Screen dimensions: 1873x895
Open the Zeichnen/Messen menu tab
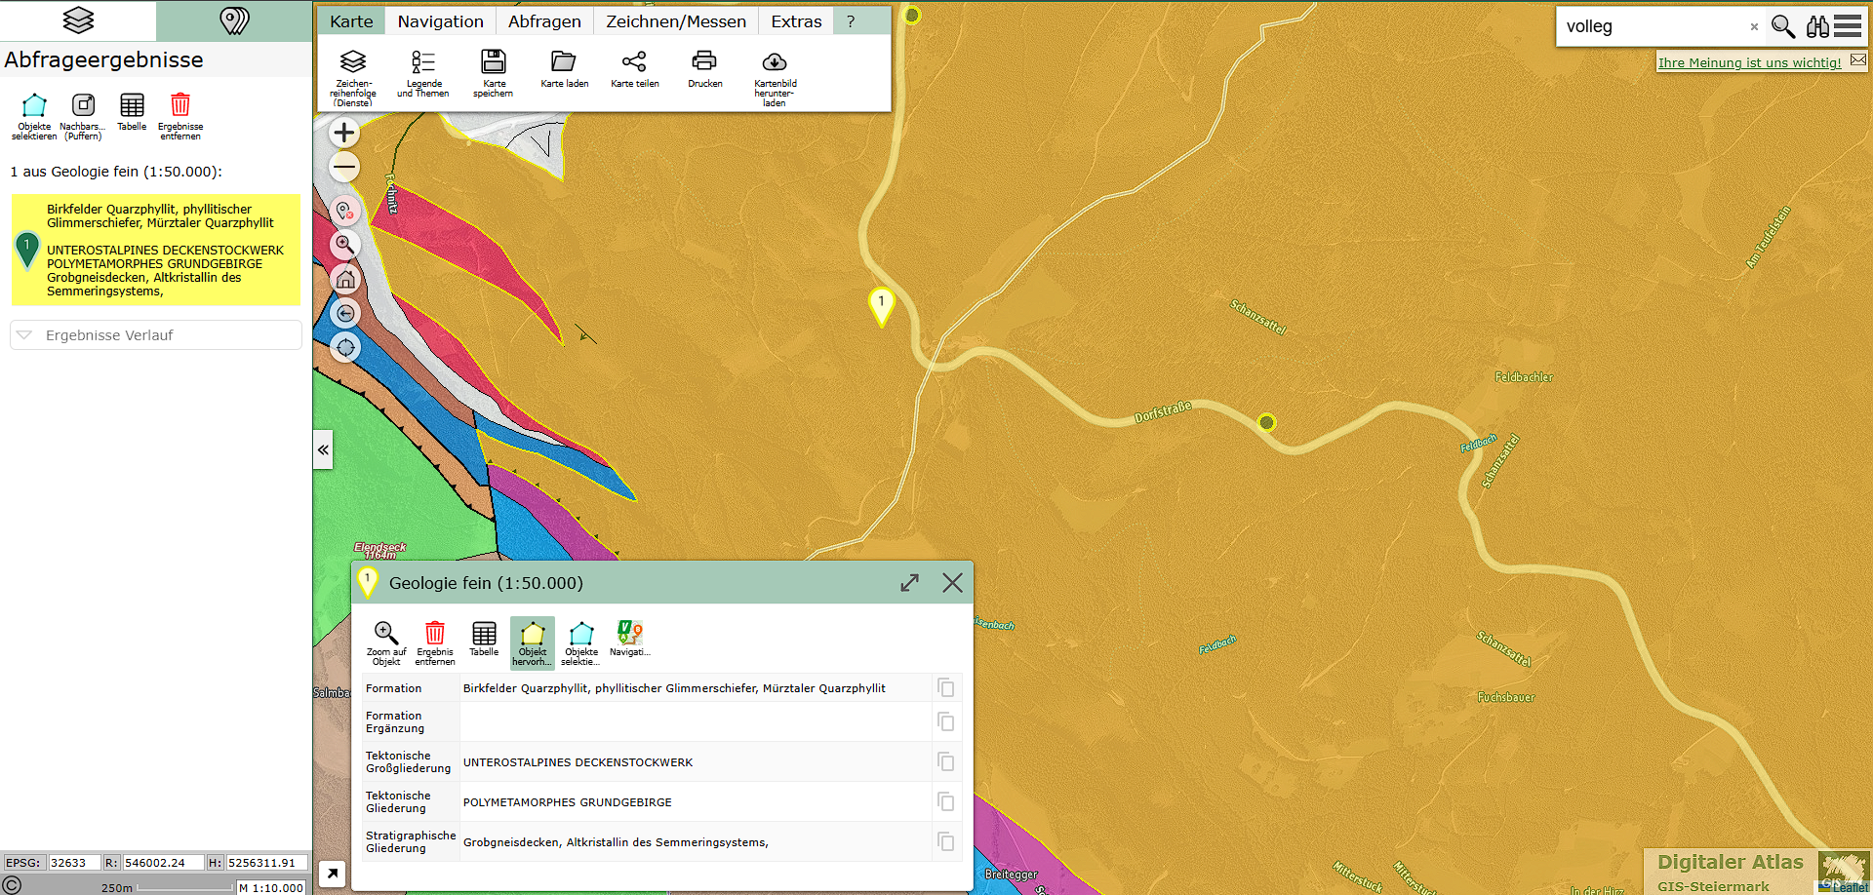[x=676, y=21]
